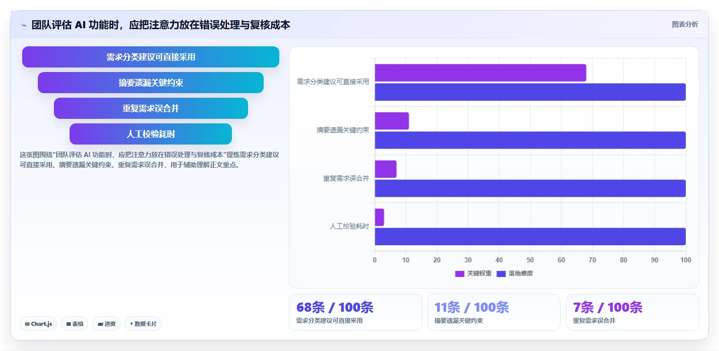The height and width of the screenshot is (351, 719).
Task: Click purple 关键权重 bar for 摘要遗漏关键约束
Action: (x=392, y=121)
